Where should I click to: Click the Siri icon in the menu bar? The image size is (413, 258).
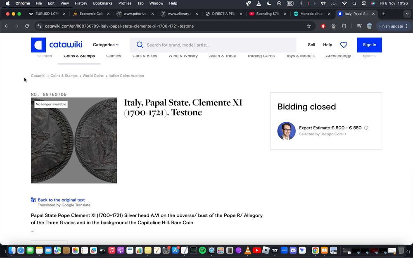click(x=373, y=3)
